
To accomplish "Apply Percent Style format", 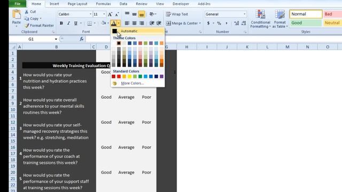I will click(x=219, y=23).
